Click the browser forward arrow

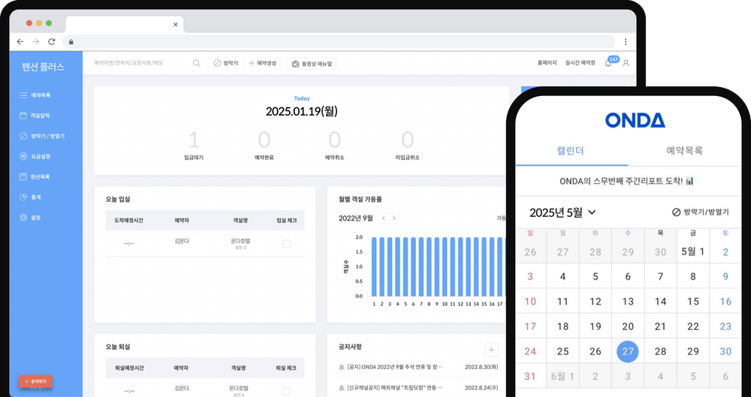pyautogui.click(x=36, y=42)
